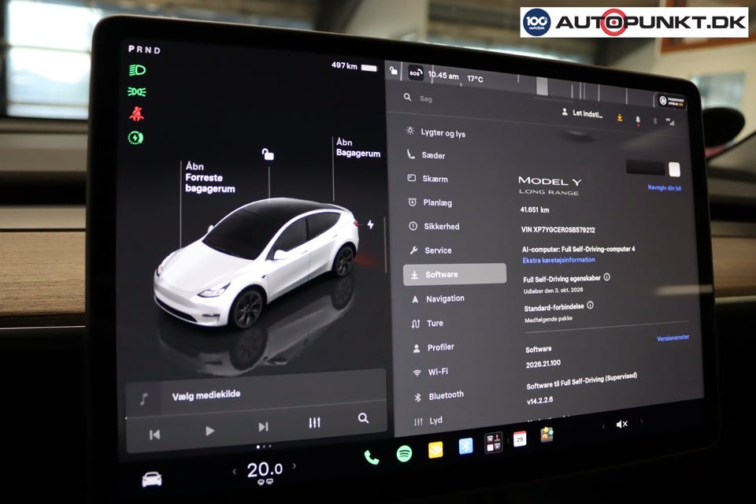Open Planlæg settings
The width and height of the screenshot is (756, 504).
[430, 202]
